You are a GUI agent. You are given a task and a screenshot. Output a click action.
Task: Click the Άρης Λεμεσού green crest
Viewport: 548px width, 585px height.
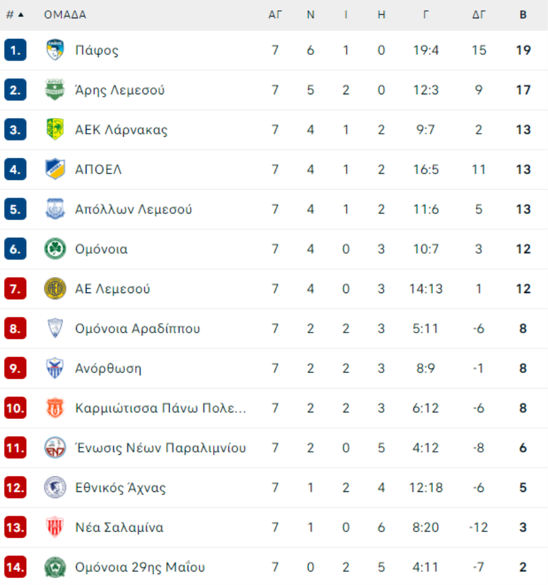(55, 89)
